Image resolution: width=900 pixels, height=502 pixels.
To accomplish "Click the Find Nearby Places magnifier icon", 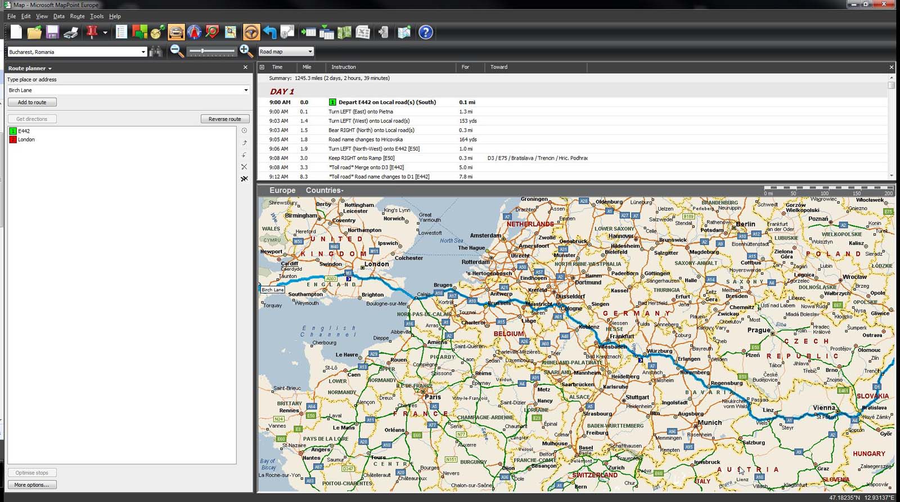I will [212, 32].
